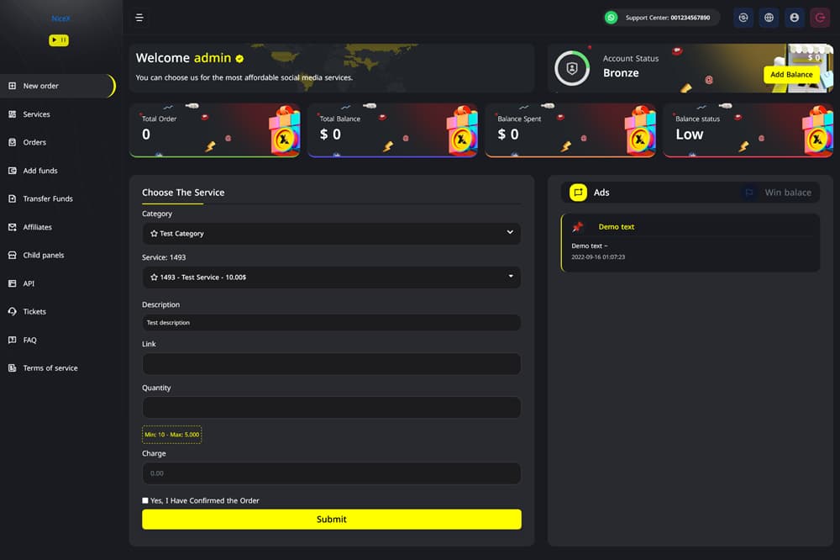Click the currency converter icon in header
Viewport: 840px width, 560px height.
click(743, 18)
